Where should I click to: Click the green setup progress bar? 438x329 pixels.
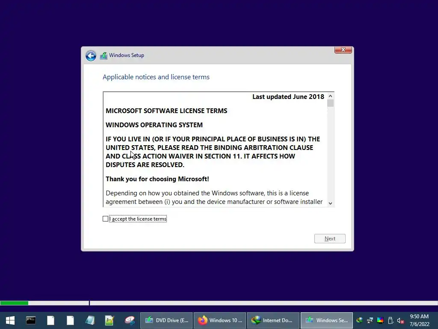[x=14, y=303]
